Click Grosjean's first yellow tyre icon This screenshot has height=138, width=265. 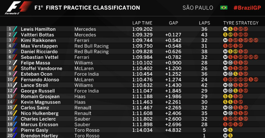225,96
